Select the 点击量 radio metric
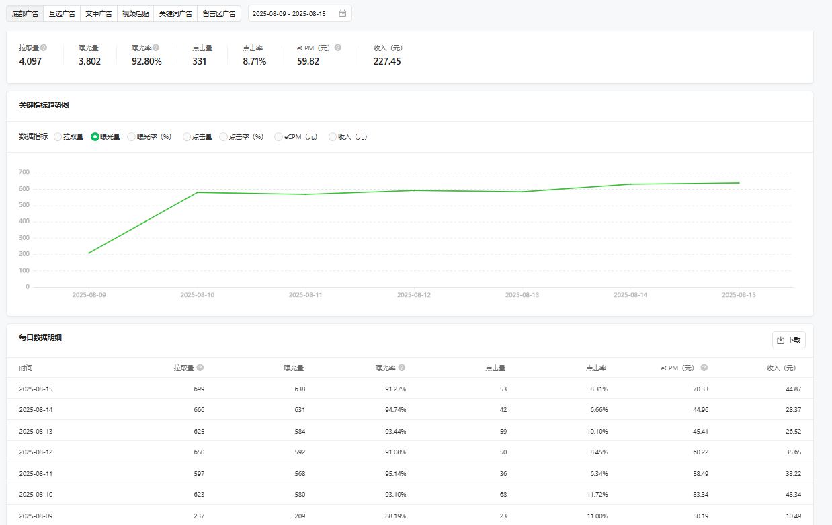This screenshot has height=525, width=832. click(187, 137)
